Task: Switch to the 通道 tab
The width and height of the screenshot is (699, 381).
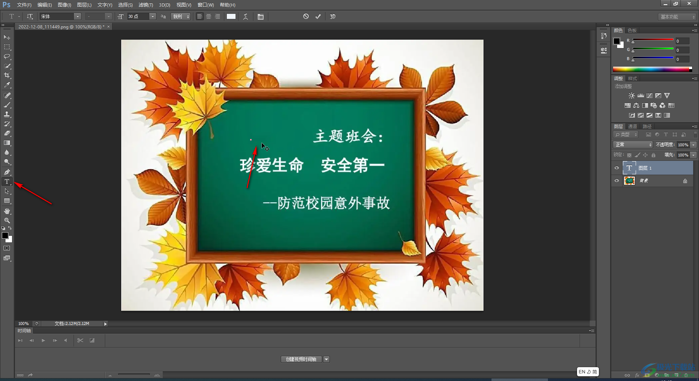Action: pyautogui.click(x=632, y=126)
